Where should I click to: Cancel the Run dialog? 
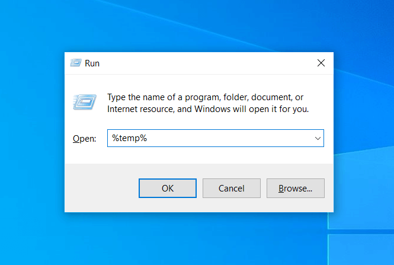coord(232,188)
